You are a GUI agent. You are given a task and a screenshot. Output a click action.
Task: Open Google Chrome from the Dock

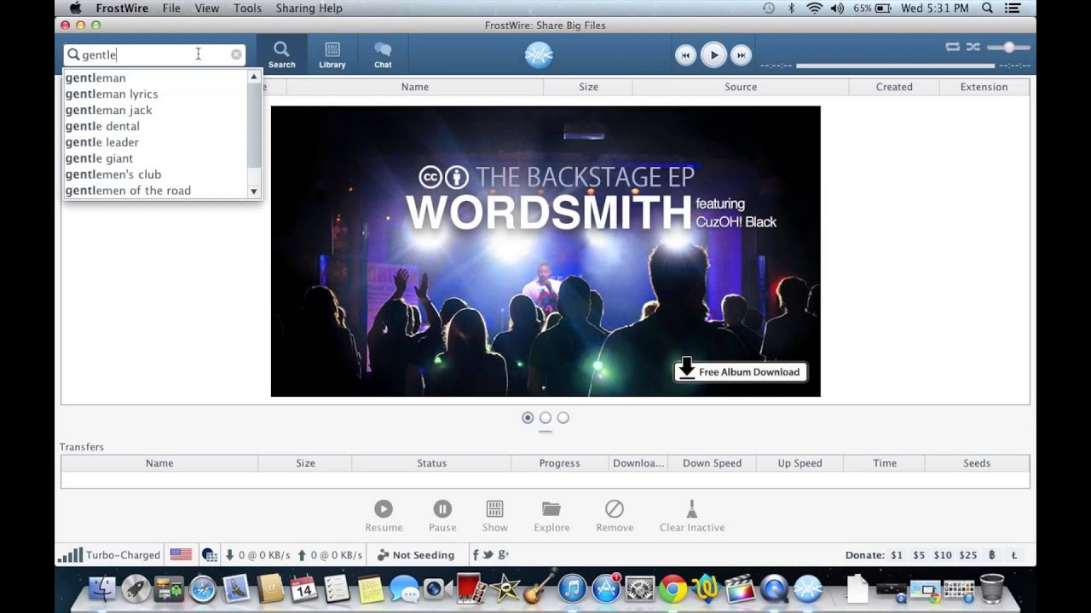pos(673,588)
